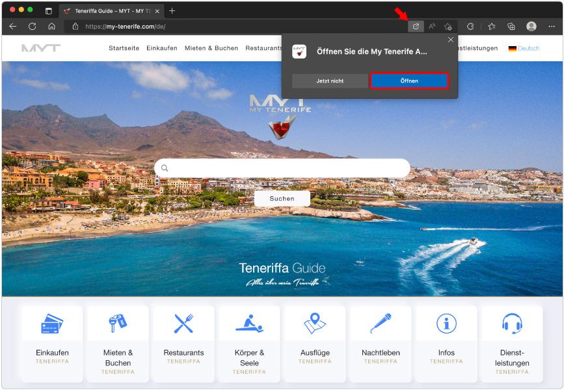The image size is (564, 390).
Task: Select the crossed cutlery Restaurants icon
Action: (183, 321)
